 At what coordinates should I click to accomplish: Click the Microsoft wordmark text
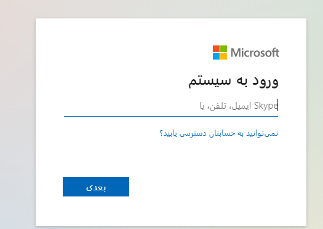click(x=255, y=53)
